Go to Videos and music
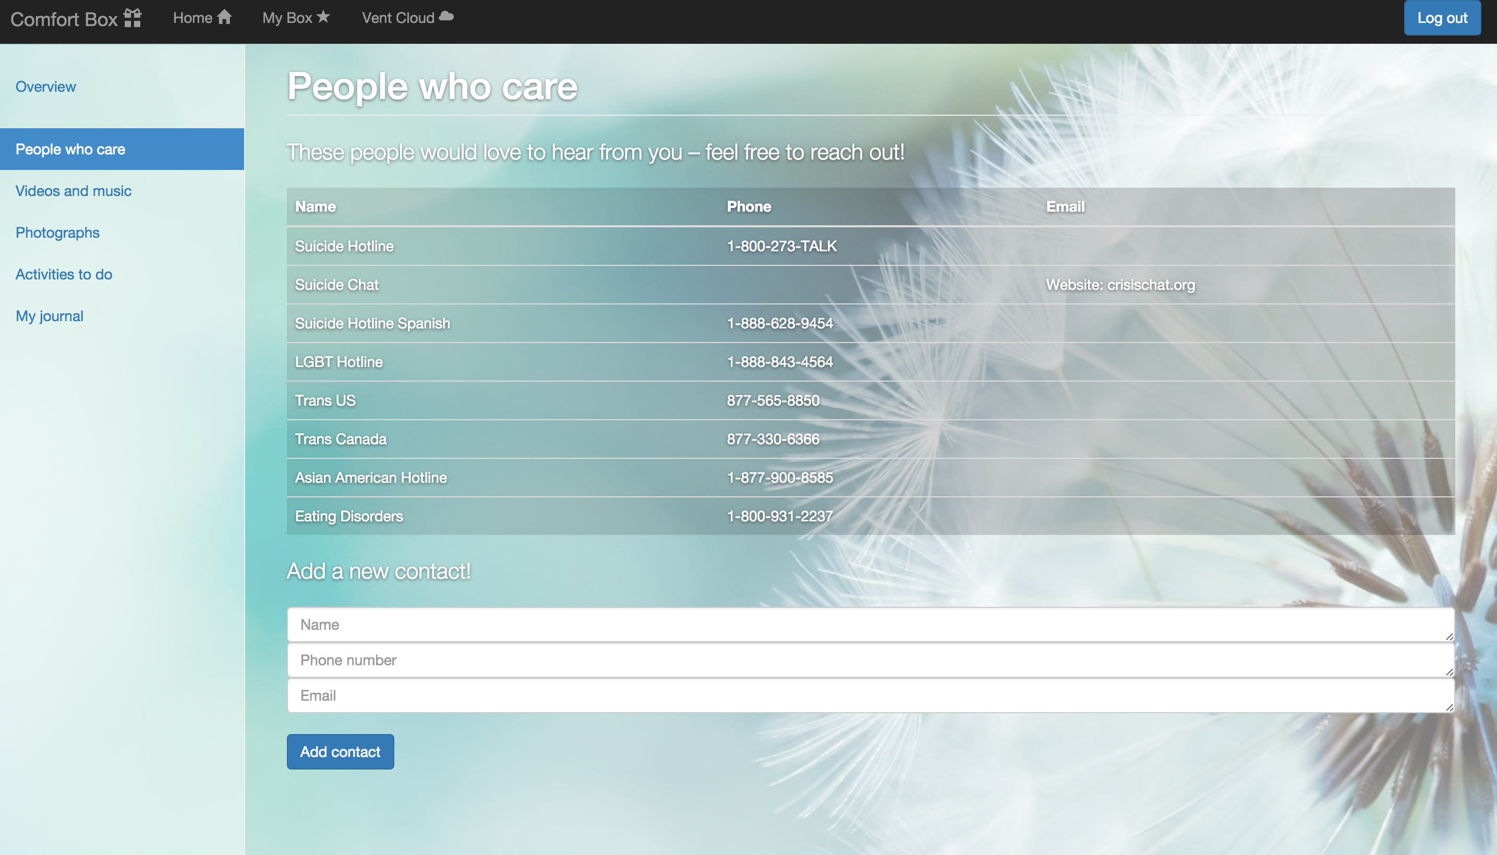The width and height of the screenshot is (1497, 855). [x=74, y=191]
